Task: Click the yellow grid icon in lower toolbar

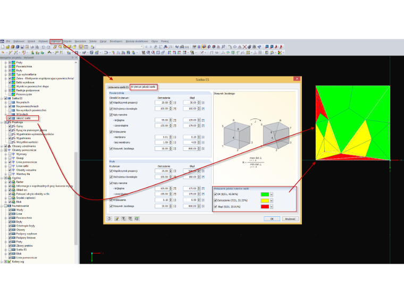Action: 248,53
